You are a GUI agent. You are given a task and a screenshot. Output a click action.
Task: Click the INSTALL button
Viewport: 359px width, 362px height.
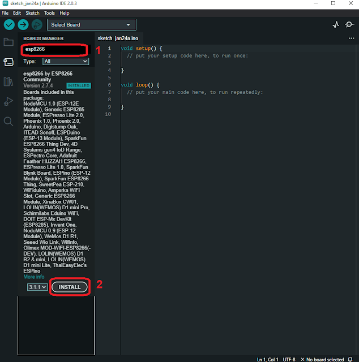pos(69,287)
